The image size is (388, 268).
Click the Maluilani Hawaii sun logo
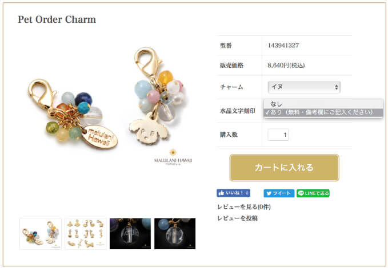coord(173,152)
